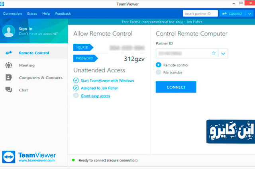Expand the Partner ID history dropdown
The width and height of the screenshot is (255, 169).
223,53
